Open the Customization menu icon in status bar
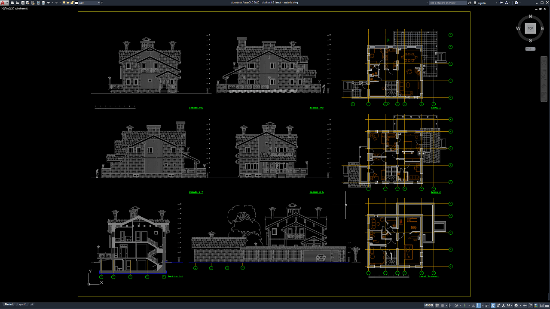Viewport: 550px width, 309px height. 547,306
